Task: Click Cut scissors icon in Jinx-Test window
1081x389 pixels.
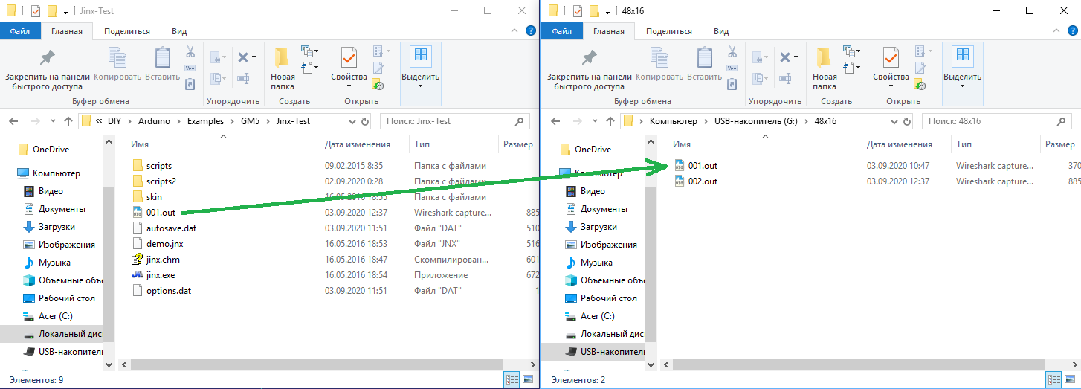Action: click(190, 52)
